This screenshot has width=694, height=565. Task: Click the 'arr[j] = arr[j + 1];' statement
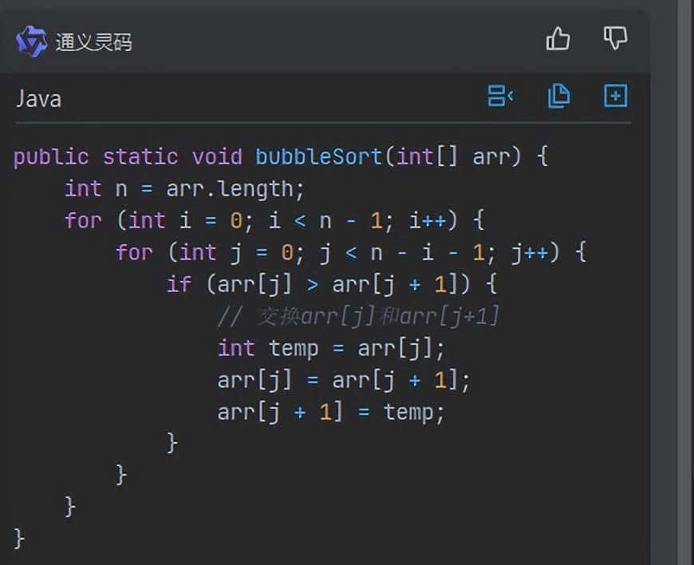tap(344, 380)
